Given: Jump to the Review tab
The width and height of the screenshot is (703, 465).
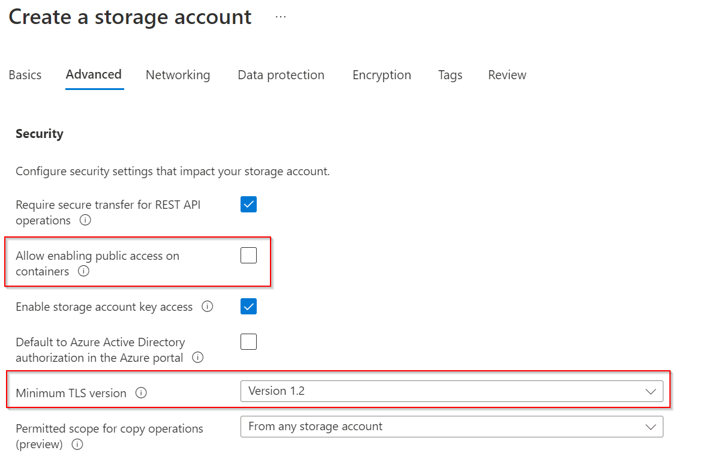Looking at the screenshot, I should click(x=507, y=75).
